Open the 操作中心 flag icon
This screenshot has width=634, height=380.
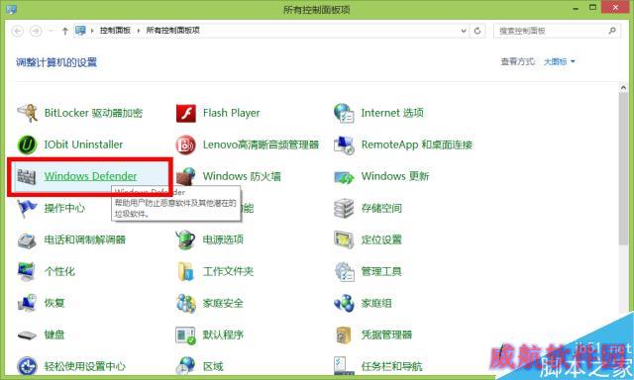[27, 208]
